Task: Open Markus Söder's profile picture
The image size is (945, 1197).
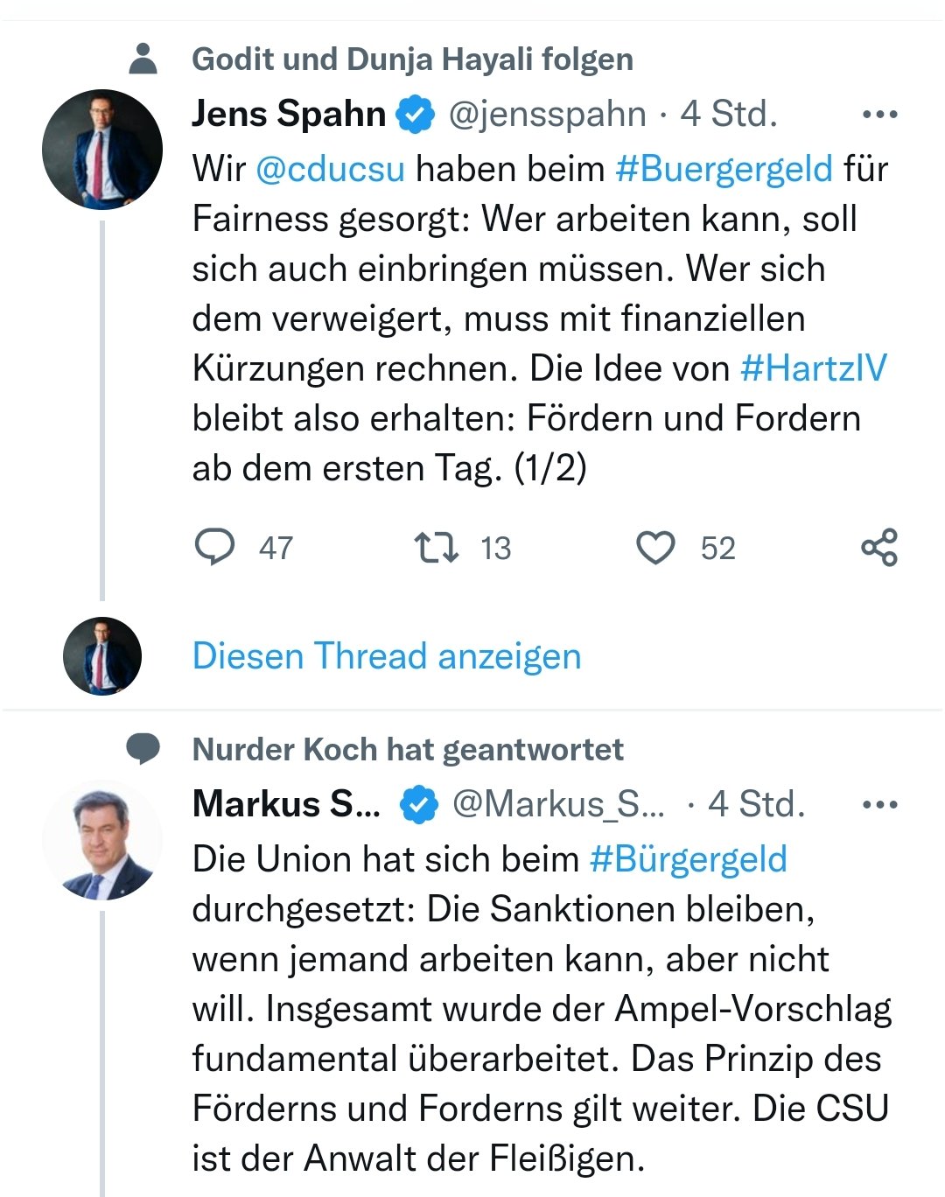Action: pyautogui.click(x=102, y=840)
